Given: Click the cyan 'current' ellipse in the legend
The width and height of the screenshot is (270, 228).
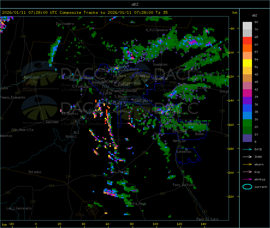Looking at the screenshot, I should 247,187.
